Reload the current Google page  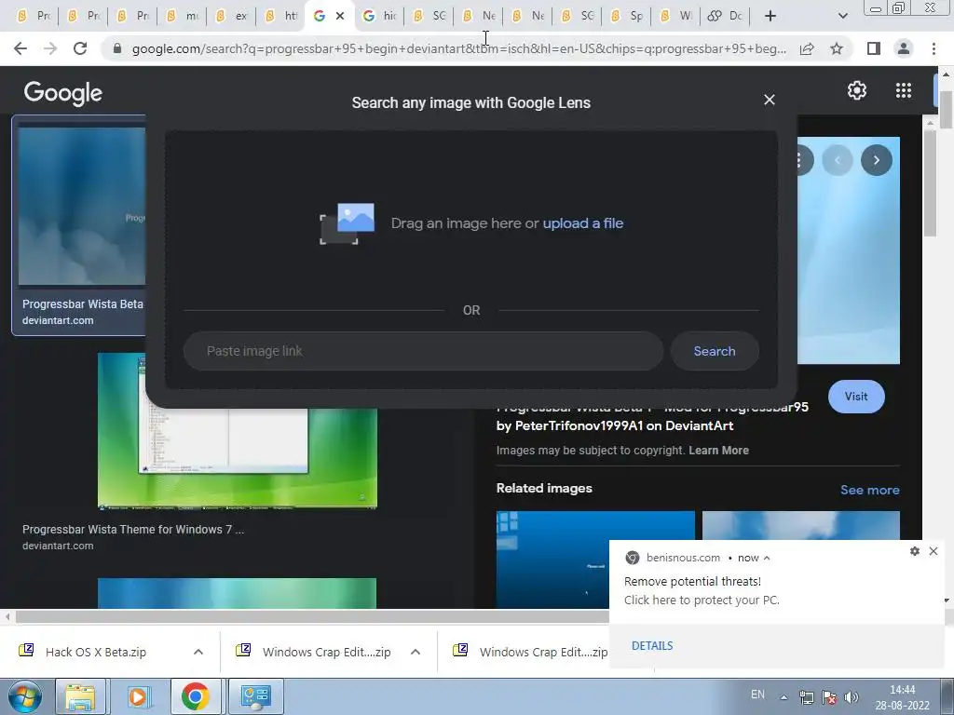[x=80, y=48]
